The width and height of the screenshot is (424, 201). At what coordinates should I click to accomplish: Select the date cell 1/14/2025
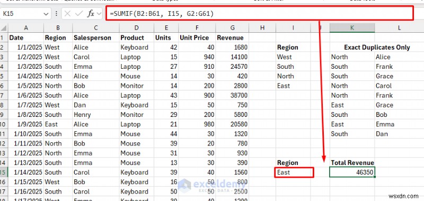(25, 172)
